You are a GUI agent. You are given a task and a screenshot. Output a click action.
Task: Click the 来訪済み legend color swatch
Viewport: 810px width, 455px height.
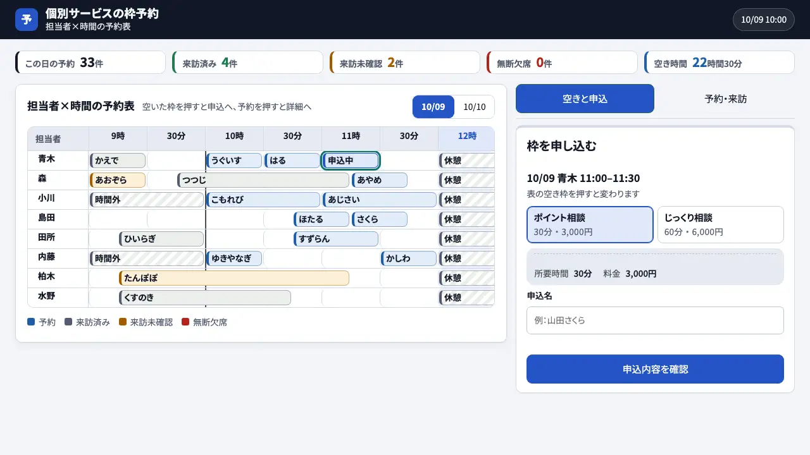tap(68, 322)
